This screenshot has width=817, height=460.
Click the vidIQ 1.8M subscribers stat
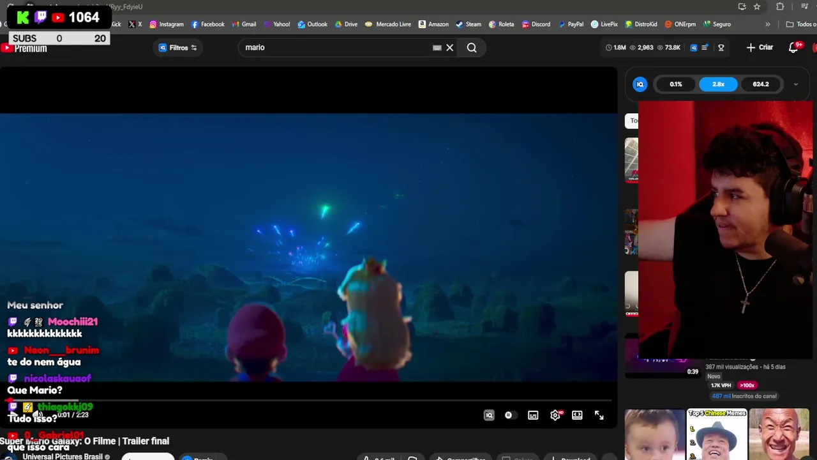pyautogui.click(x=615, y=47)
